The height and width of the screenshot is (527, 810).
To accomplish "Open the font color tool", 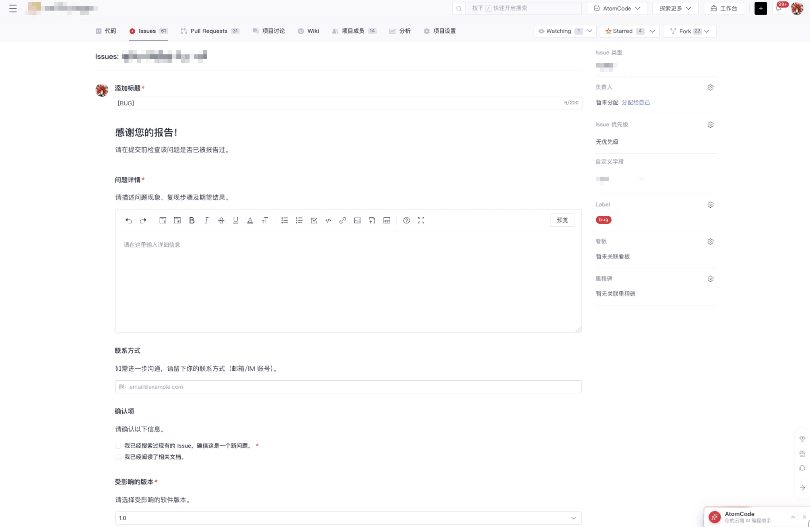I will [250, 220].
